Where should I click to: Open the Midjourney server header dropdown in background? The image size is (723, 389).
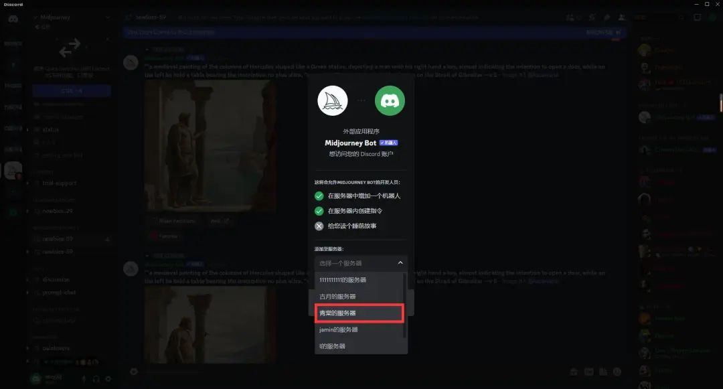pos(72,17)
